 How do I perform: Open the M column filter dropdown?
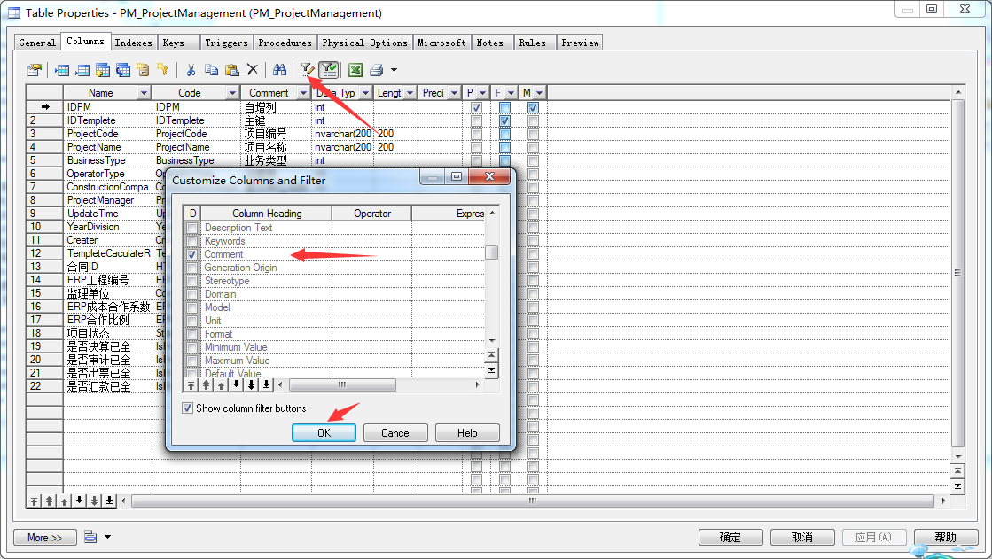pos(540,93)
